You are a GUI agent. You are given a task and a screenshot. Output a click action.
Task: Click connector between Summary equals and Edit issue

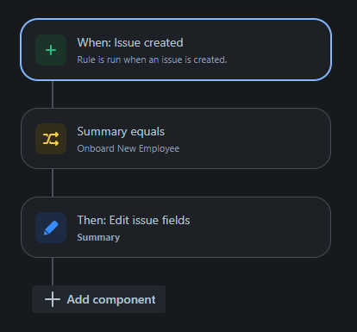click(53, 183)
